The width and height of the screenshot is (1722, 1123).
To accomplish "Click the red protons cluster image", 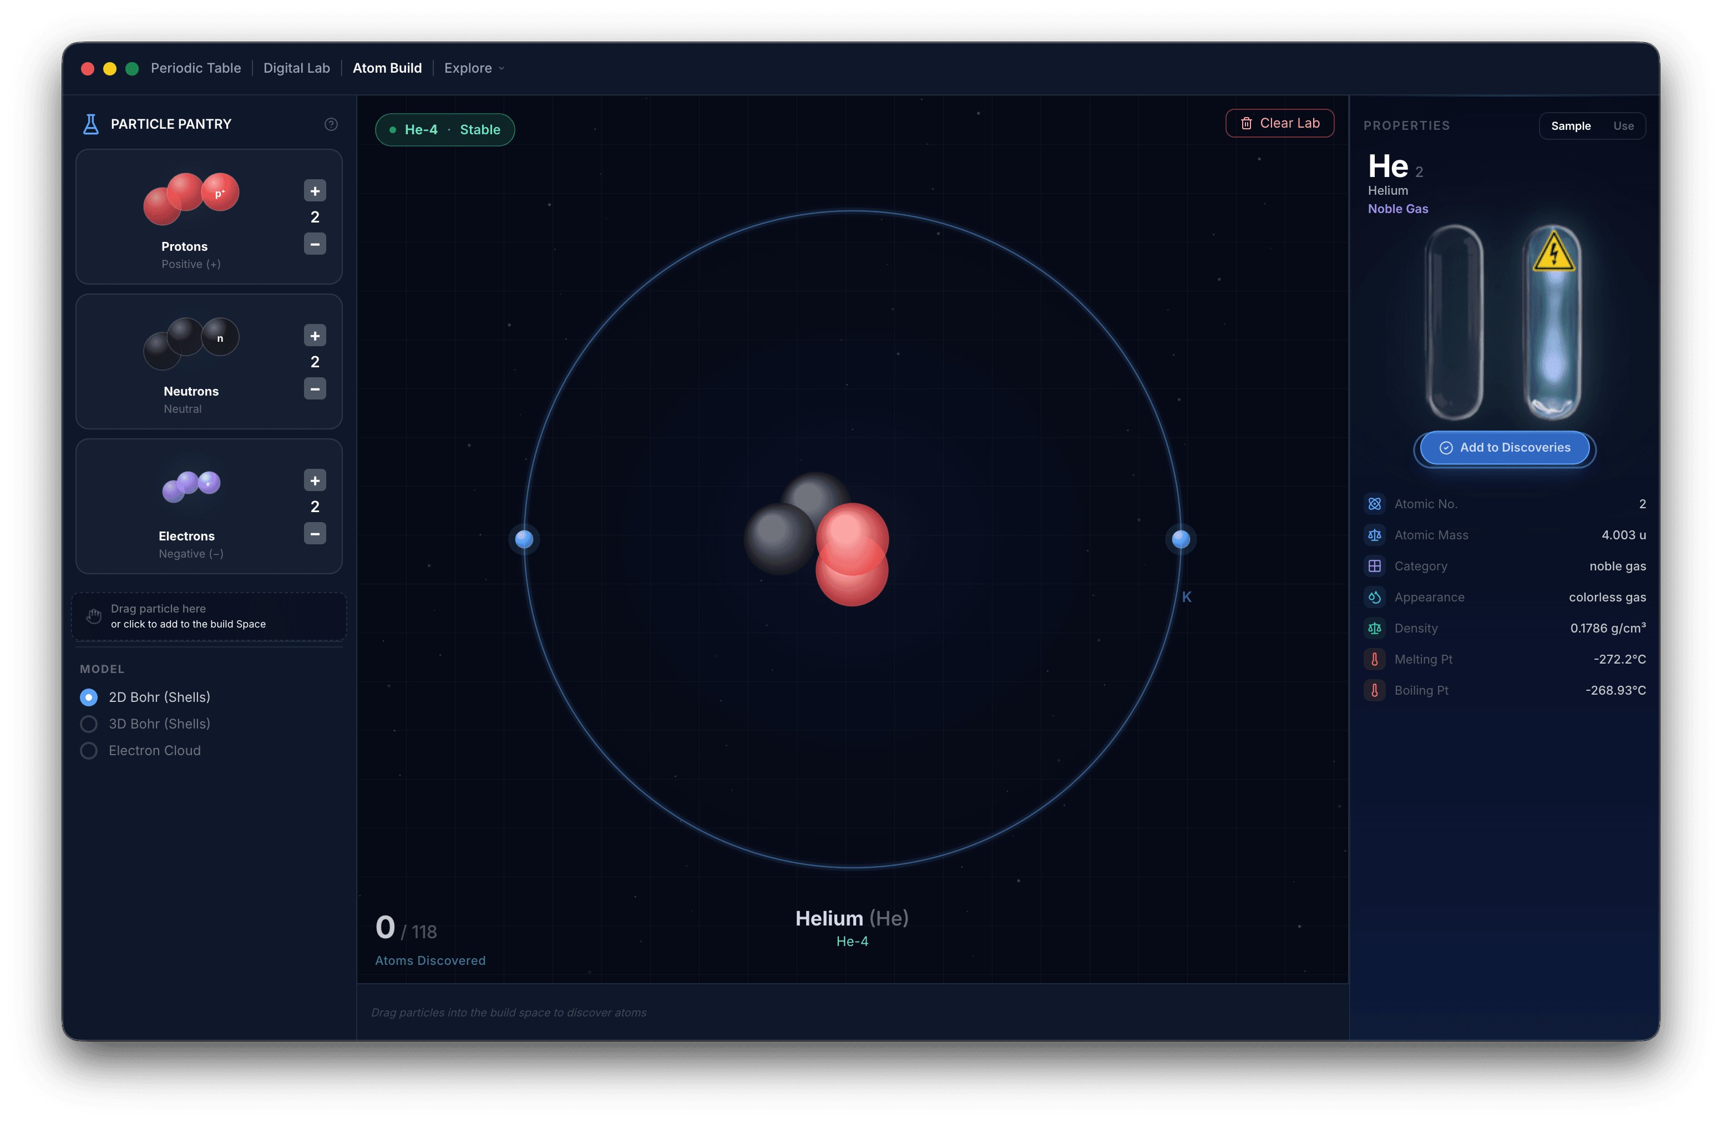I will tap(191, 198).
